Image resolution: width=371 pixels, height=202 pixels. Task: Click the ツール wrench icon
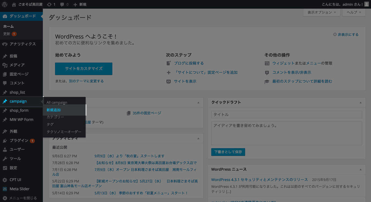point(5,159)
